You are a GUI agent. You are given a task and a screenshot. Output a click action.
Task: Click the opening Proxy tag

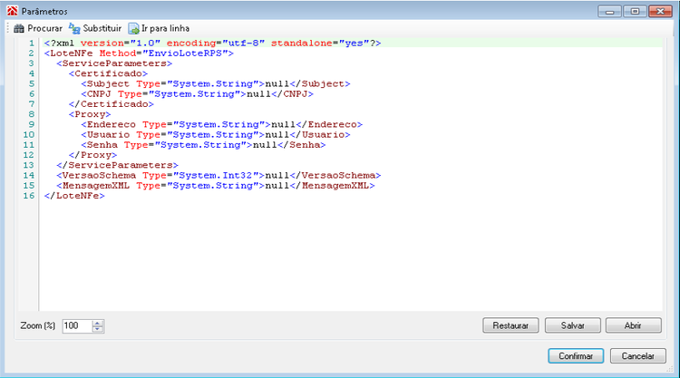pyautogui.click(x=90, y=114)
